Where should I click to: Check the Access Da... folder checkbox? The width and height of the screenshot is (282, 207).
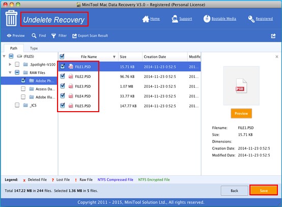pos(23,89)
